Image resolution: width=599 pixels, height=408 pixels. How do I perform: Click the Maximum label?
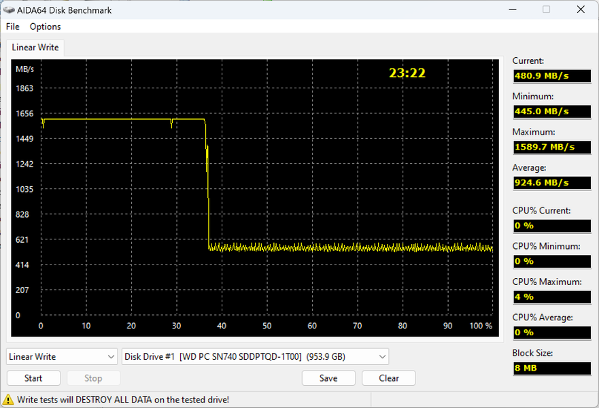[x=534, y=132]
